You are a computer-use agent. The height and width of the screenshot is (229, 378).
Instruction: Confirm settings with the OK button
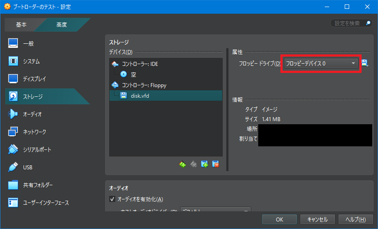point(280,219)
